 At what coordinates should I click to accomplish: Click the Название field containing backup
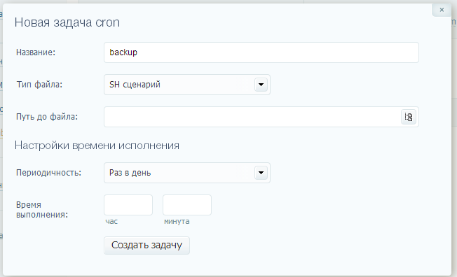pyautogui.click(x=261, y=52)
